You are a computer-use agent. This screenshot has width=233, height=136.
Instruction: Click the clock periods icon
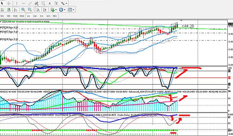61,10
